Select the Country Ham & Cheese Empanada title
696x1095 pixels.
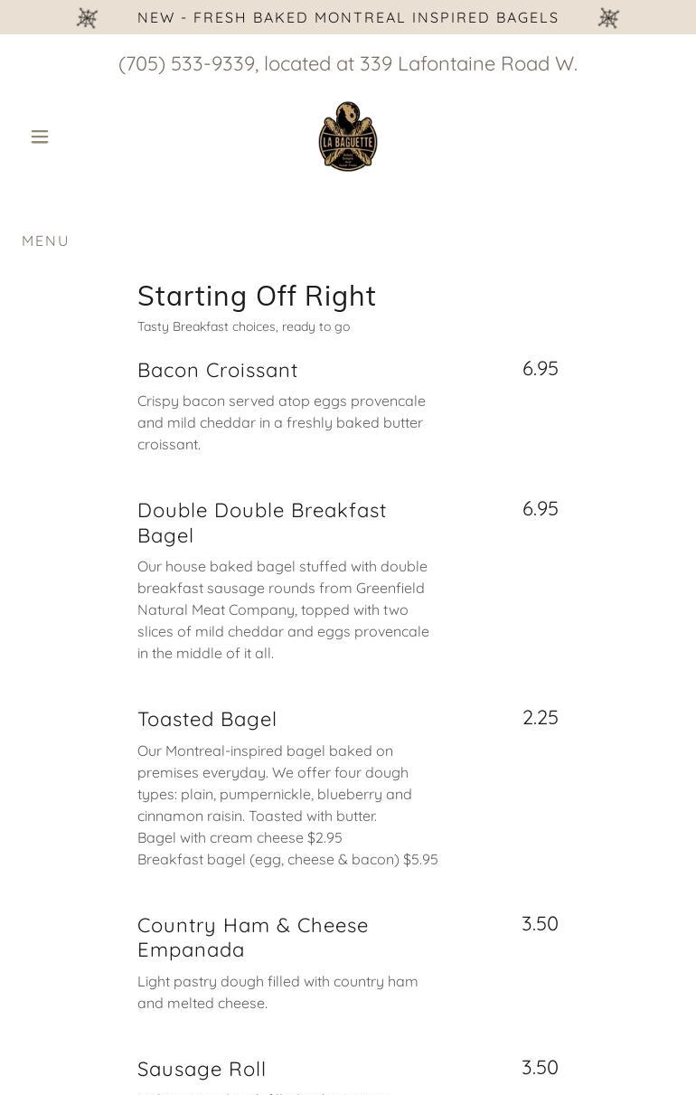coord(253,938)
